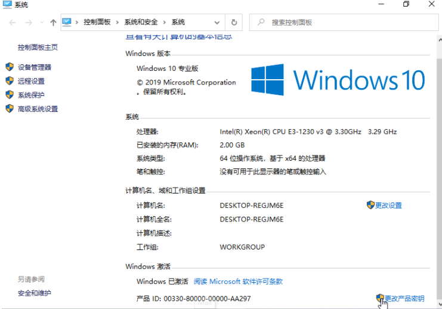442x309 pixels.
Task: Click the shield icon beside 系统保护
Action: 10,95
